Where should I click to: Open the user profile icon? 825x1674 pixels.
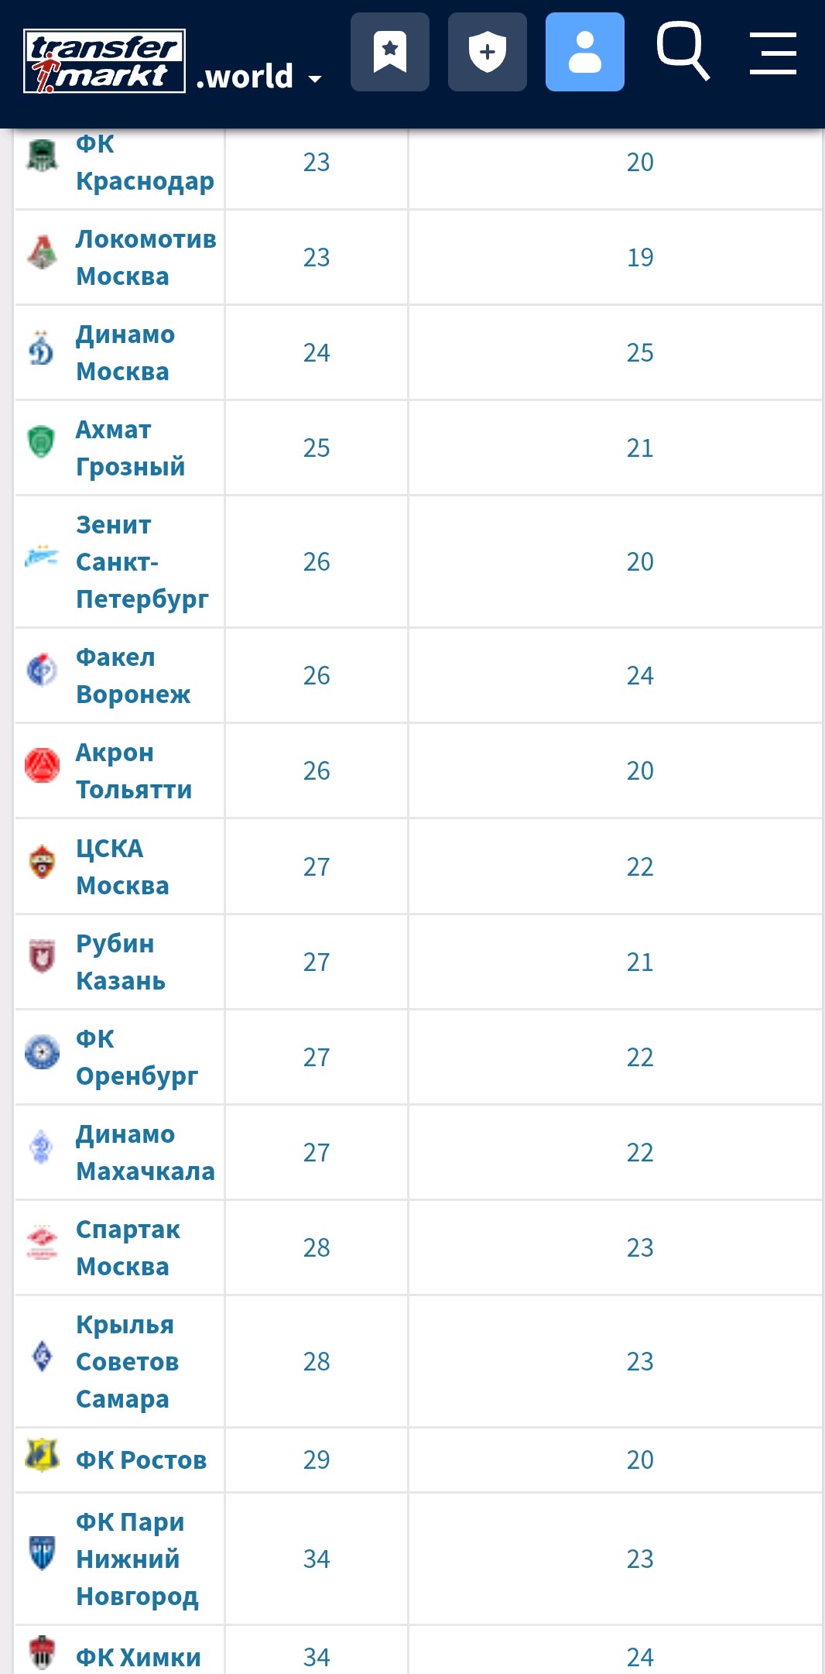point(585,52)
